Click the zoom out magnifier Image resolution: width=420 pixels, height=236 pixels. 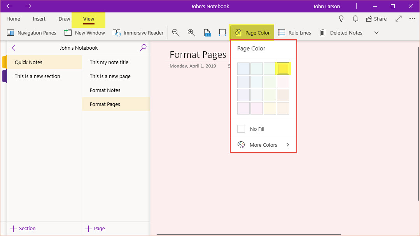coord(176,33)
